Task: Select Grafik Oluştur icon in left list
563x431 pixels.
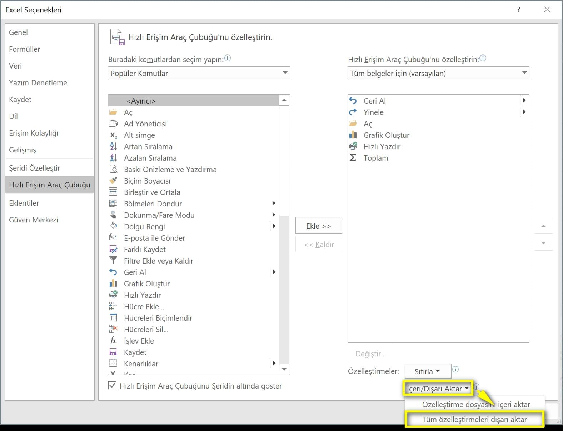Action: tap(113, 284)
